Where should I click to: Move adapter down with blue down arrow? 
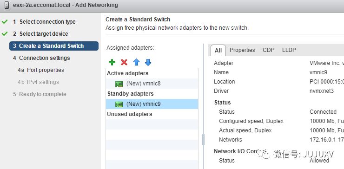148,63
